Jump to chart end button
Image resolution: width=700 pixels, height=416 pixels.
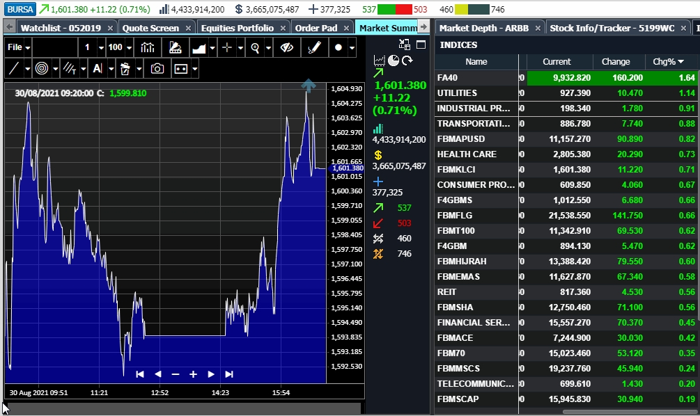229,374
